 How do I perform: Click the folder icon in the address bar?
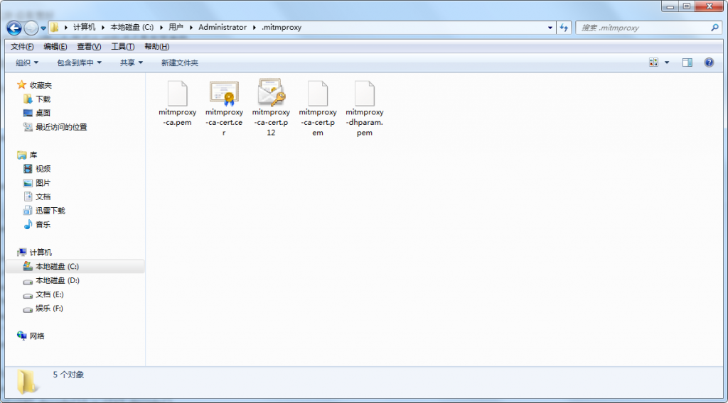[x=55, y=28]
